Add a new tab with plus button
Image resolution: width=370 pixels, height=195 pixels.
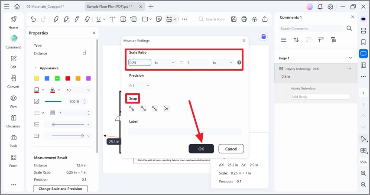point(151,6)
